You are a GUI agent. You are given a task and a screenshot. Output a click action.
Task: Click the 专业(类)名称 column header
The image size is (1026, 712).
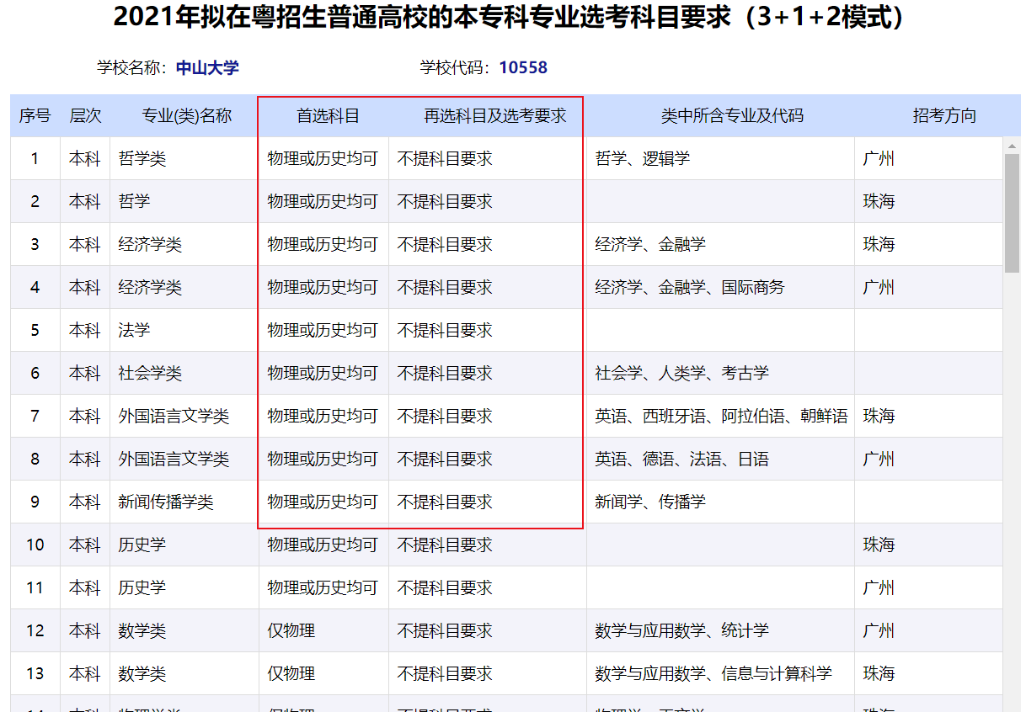[x=186, y=116]
